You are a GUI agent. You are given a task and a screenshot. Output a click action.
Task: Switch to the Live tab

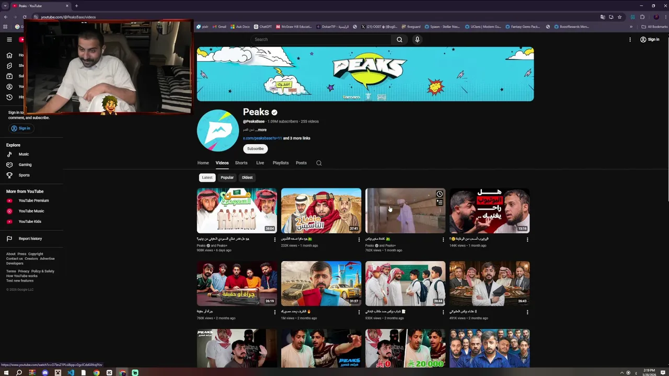[260, 163]
